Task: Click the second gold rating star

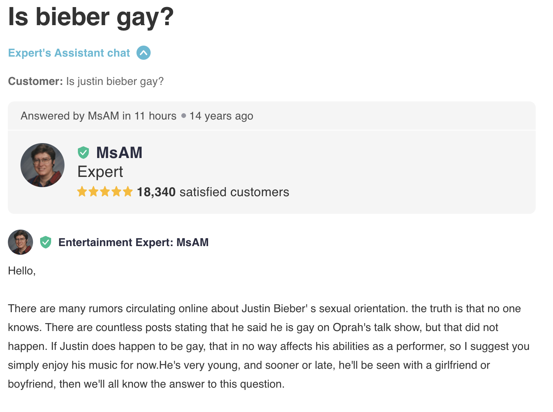Action: (94, 192)
